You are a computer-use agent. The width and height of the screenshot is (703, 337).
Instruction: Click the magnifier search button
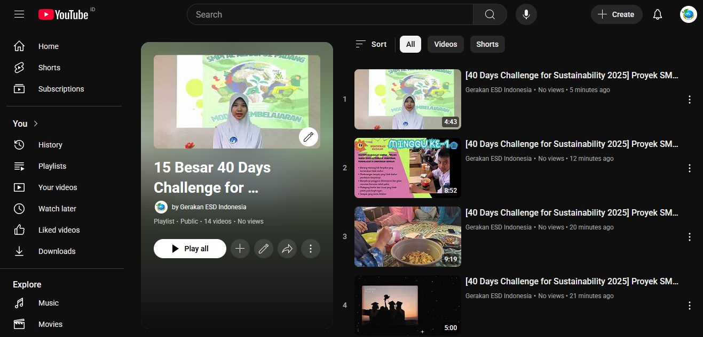coord(489,14)
